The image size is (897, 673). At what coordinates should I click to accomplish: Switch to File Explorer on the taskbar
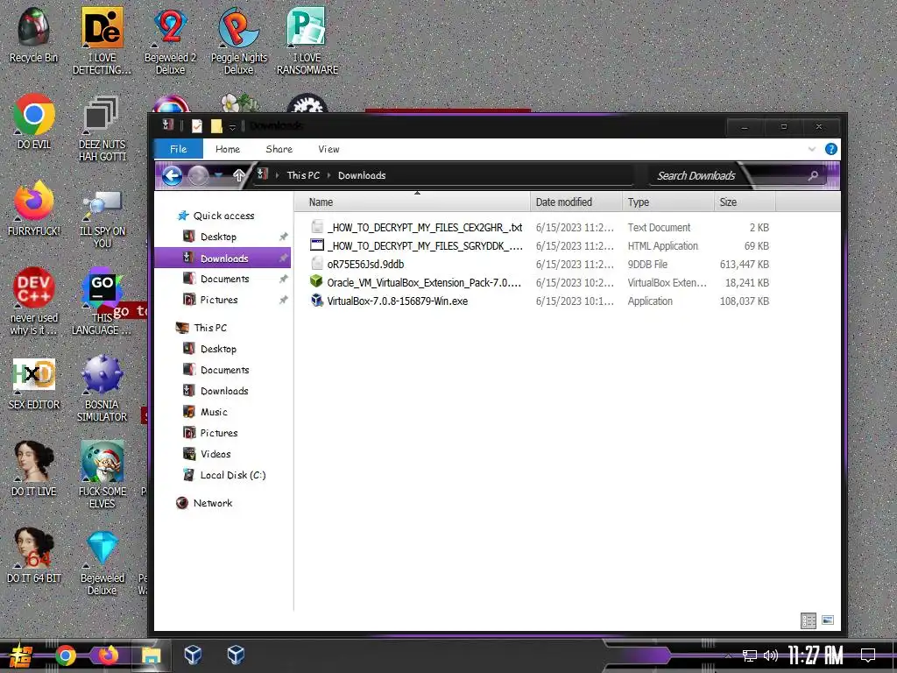(x=151, y=655)
